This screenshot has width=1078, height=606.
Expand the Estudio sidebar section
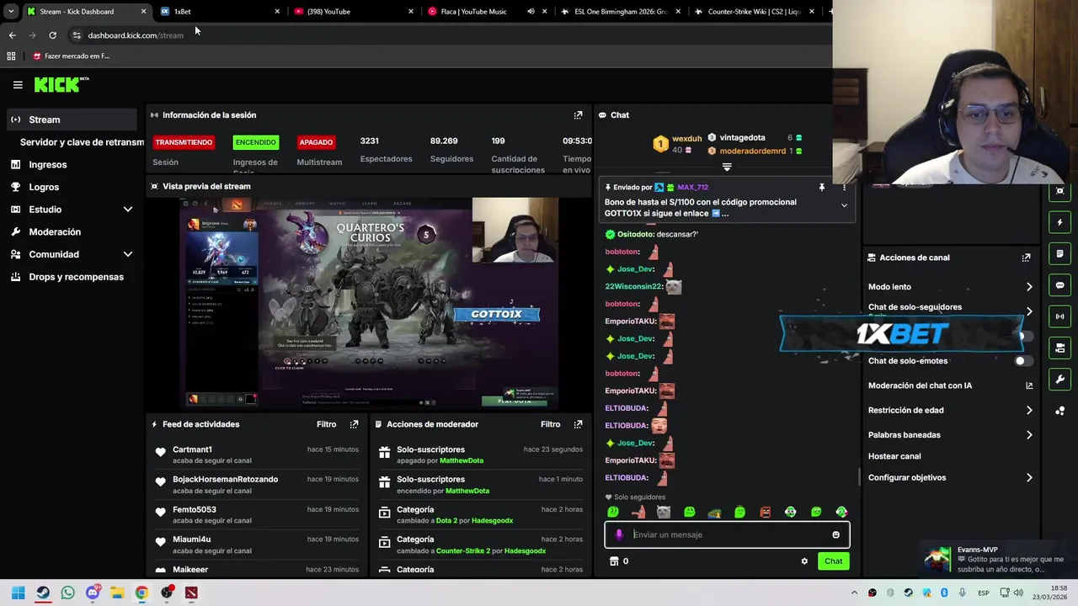[128, 210]
